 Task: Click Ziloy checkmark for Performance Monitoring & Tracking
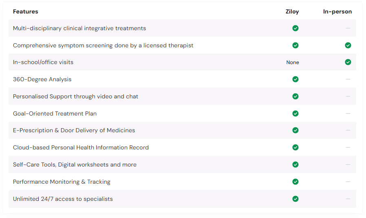pyautogui.click(x=295, y=182)
